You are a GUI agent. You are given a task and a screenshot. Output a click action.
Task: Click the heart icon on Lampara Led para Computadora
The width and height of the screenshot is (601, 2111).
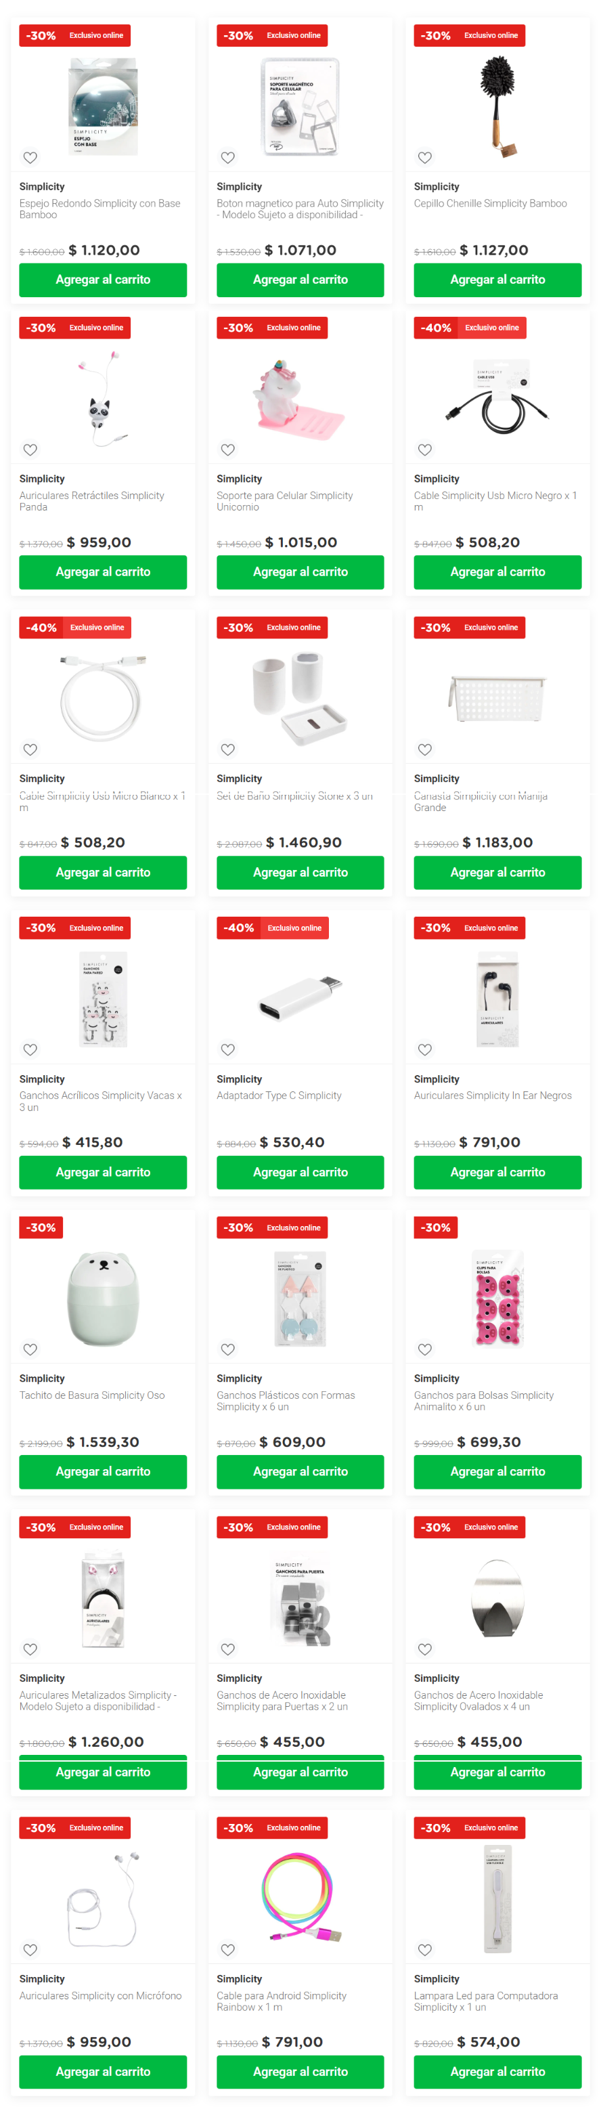coord(425,1950)
